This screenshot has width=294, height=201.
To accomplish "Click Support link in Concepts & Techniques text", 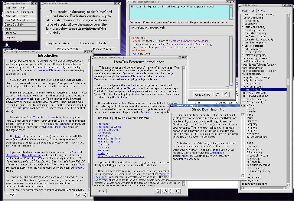I will click(79, 168).
